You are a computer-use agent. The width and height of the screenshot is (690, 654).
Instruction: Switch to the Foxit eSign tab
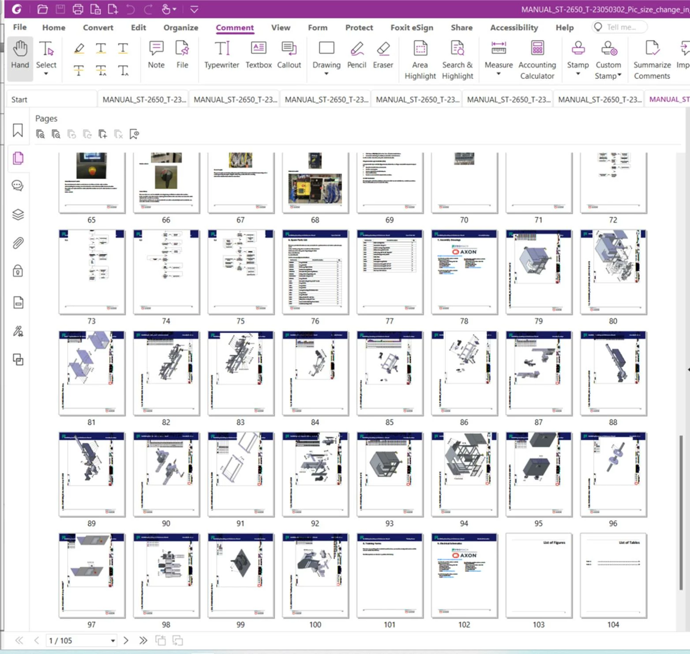pos(412,27)
